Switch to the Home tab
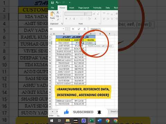The width and height of the screenshot is (166, 124). point(62,8)
